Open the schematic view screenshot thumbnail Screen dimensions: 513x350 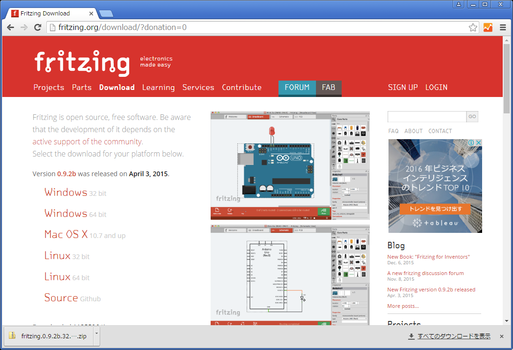(x=290, y=275)
